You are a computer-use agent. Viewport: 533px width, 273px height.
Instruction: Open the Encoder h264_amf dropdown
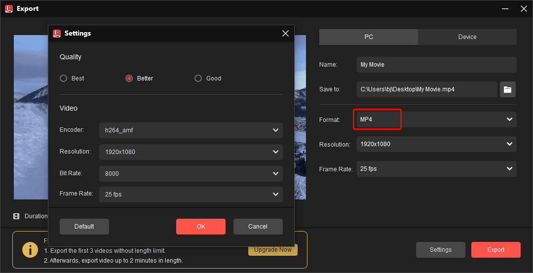(190, 130)
